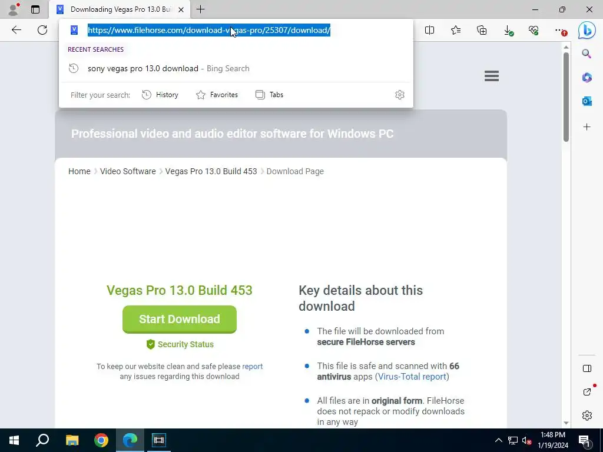Close the Downloading Vegas Pro tab
The width and height of the screenshot is (603, 452).
point(181,9)
